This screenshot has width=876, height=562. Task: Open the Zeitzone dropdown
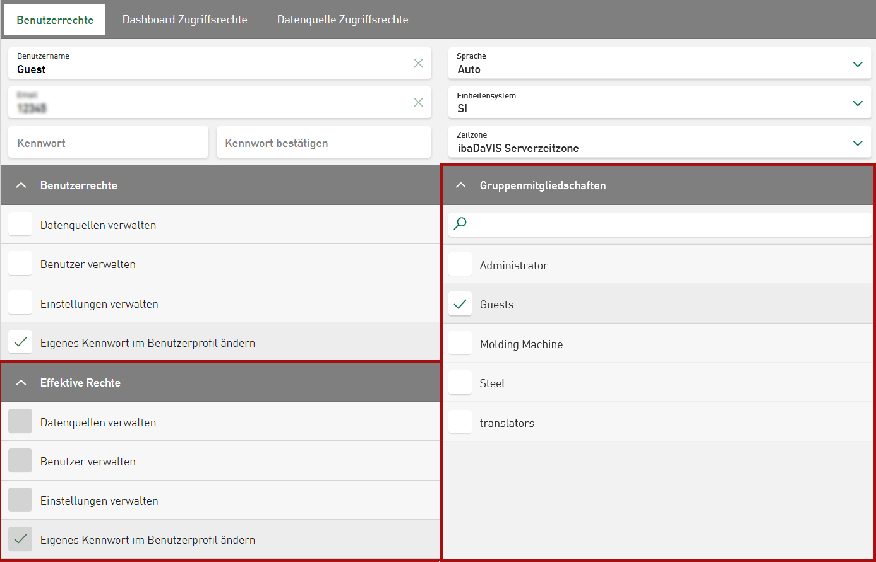[x=857, y=143]
